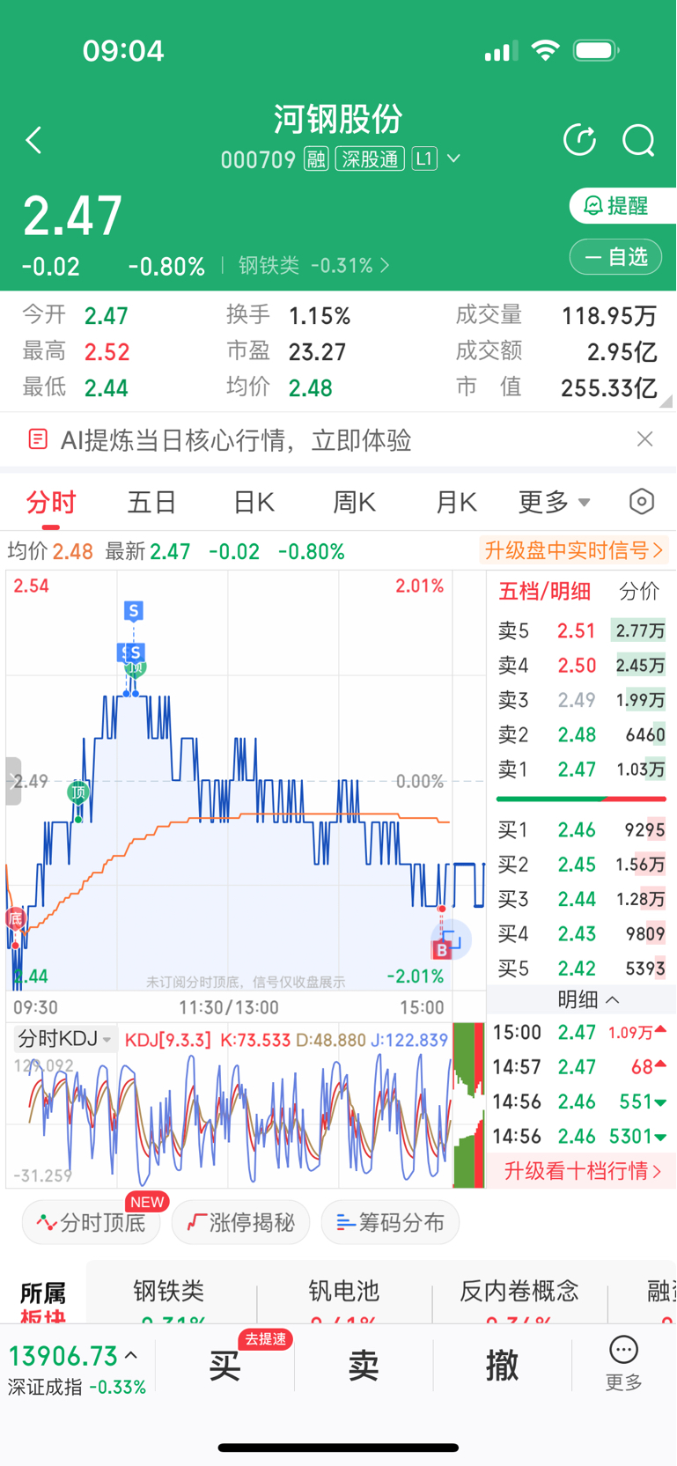Viewport: 677px width, 1466px height.
Task: Open search with the magnifier icon
Action: (x=638, y=140)
